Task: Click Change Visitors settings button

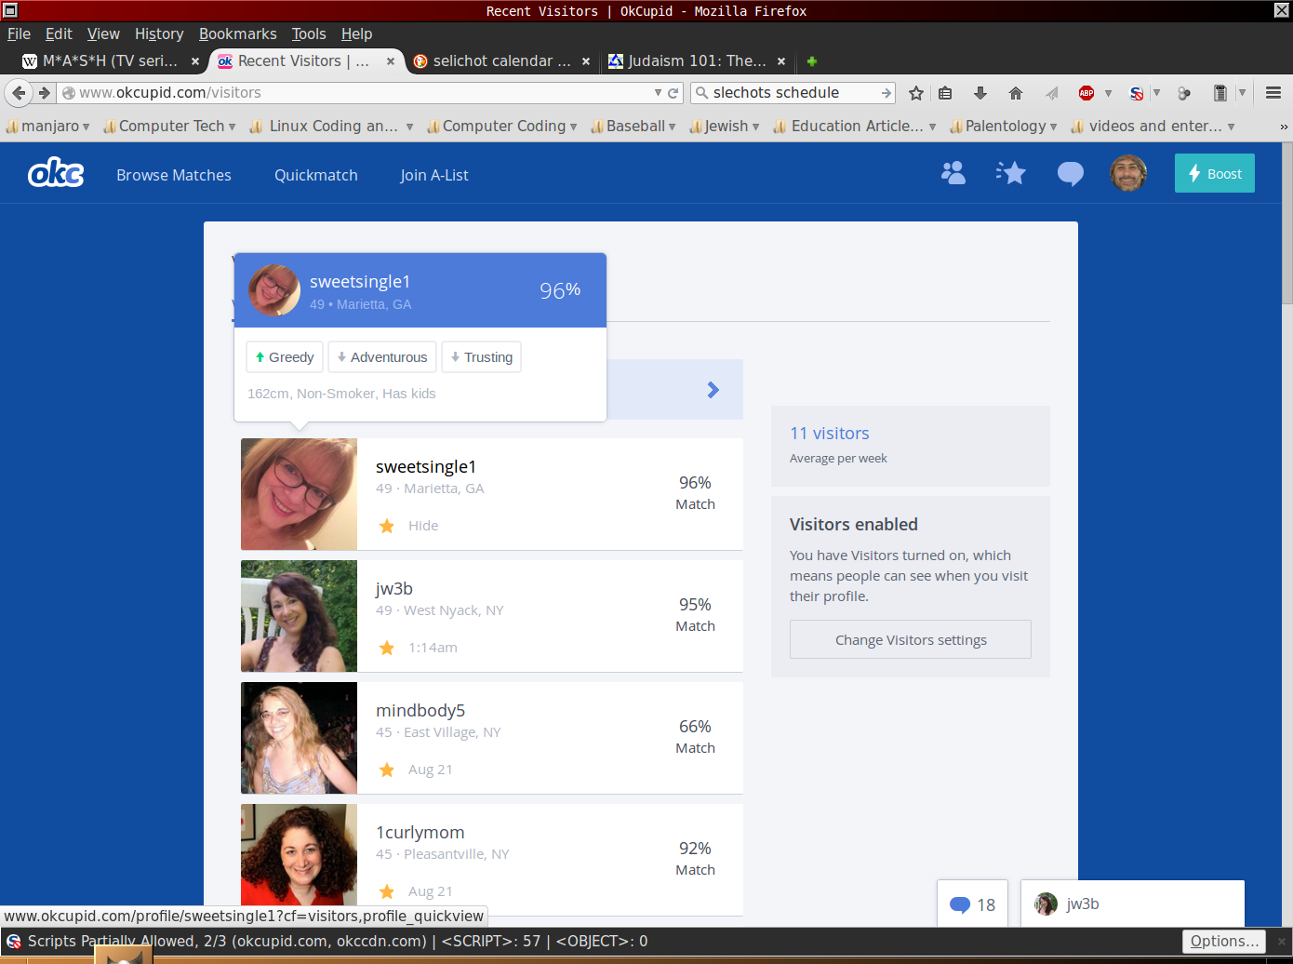Action: point(911,639)
